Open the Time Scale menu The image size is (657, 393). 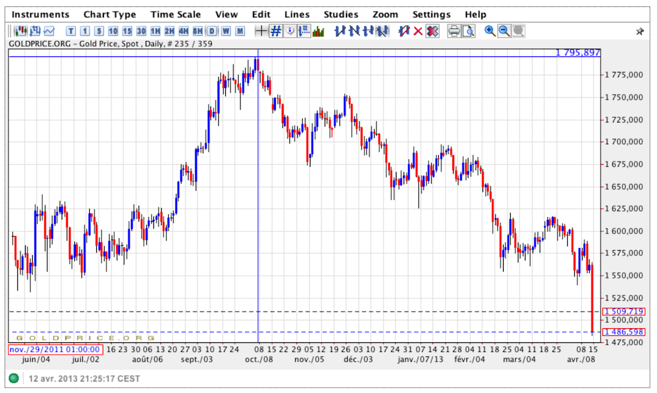[176, 14]
